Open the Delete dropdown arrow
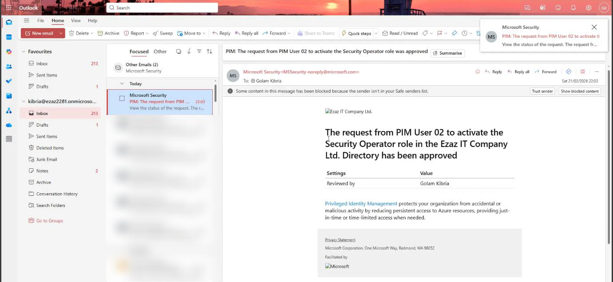 click(92, 33)
